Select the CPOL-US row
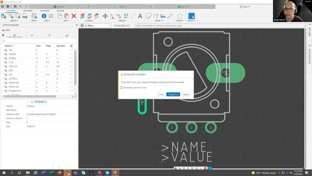 coord(38,66)
